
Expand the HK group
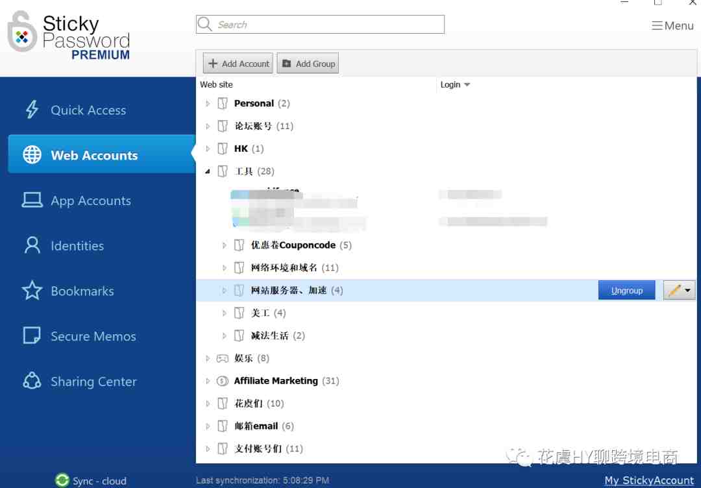(x=208, y=149)
